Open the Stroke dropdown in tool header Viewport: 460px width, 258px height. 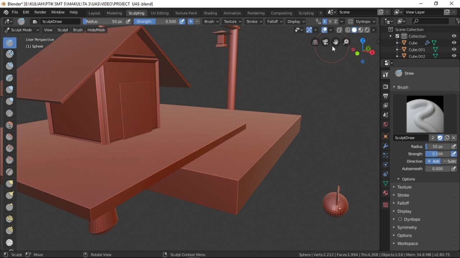tap(254, 21)
